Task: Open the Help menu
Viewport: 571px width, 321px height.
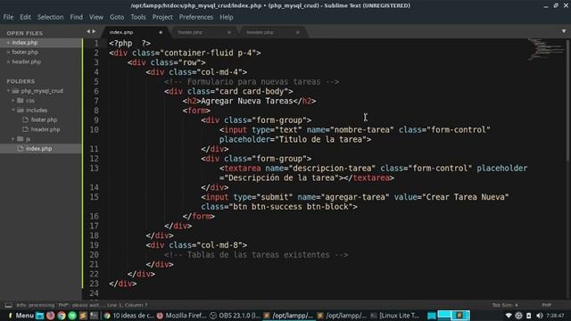Action: (226, 17)
